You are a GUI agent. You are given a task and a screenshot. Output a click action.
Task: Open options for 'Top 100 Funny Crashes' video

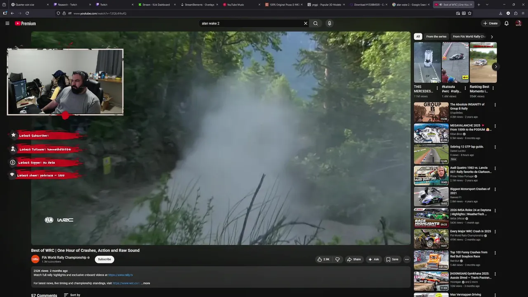coord(495,253)
